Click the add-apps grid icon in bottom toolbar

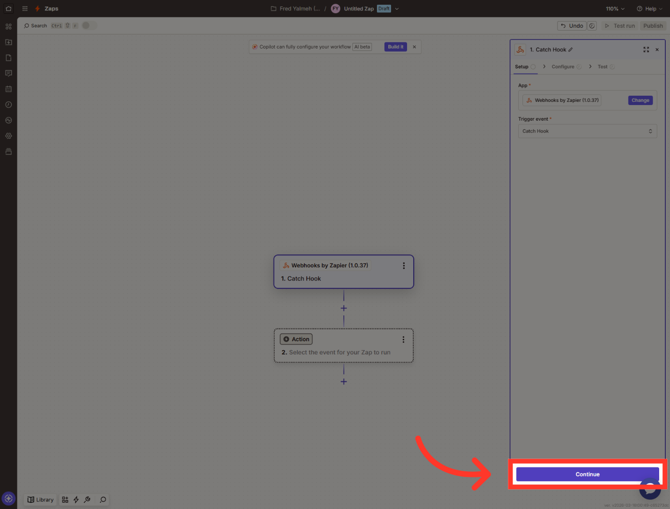(65, 500)
